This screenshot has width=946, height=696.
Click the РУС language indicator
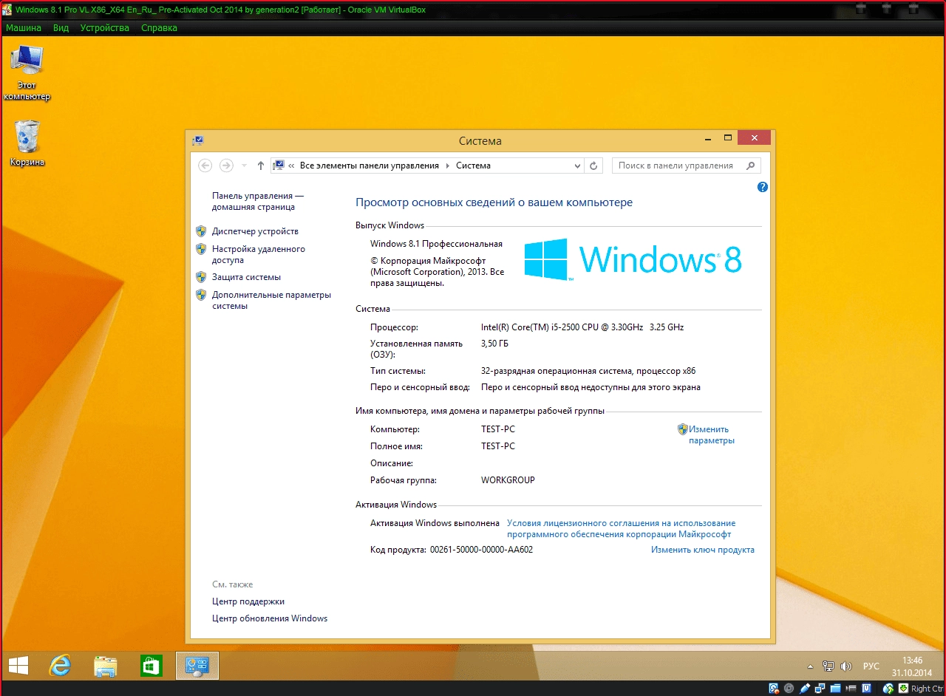pos(871,666)
